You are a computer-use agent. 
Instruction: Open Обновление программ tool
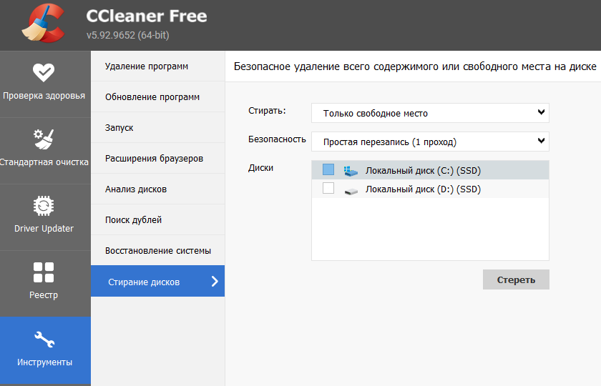(157, 97)
